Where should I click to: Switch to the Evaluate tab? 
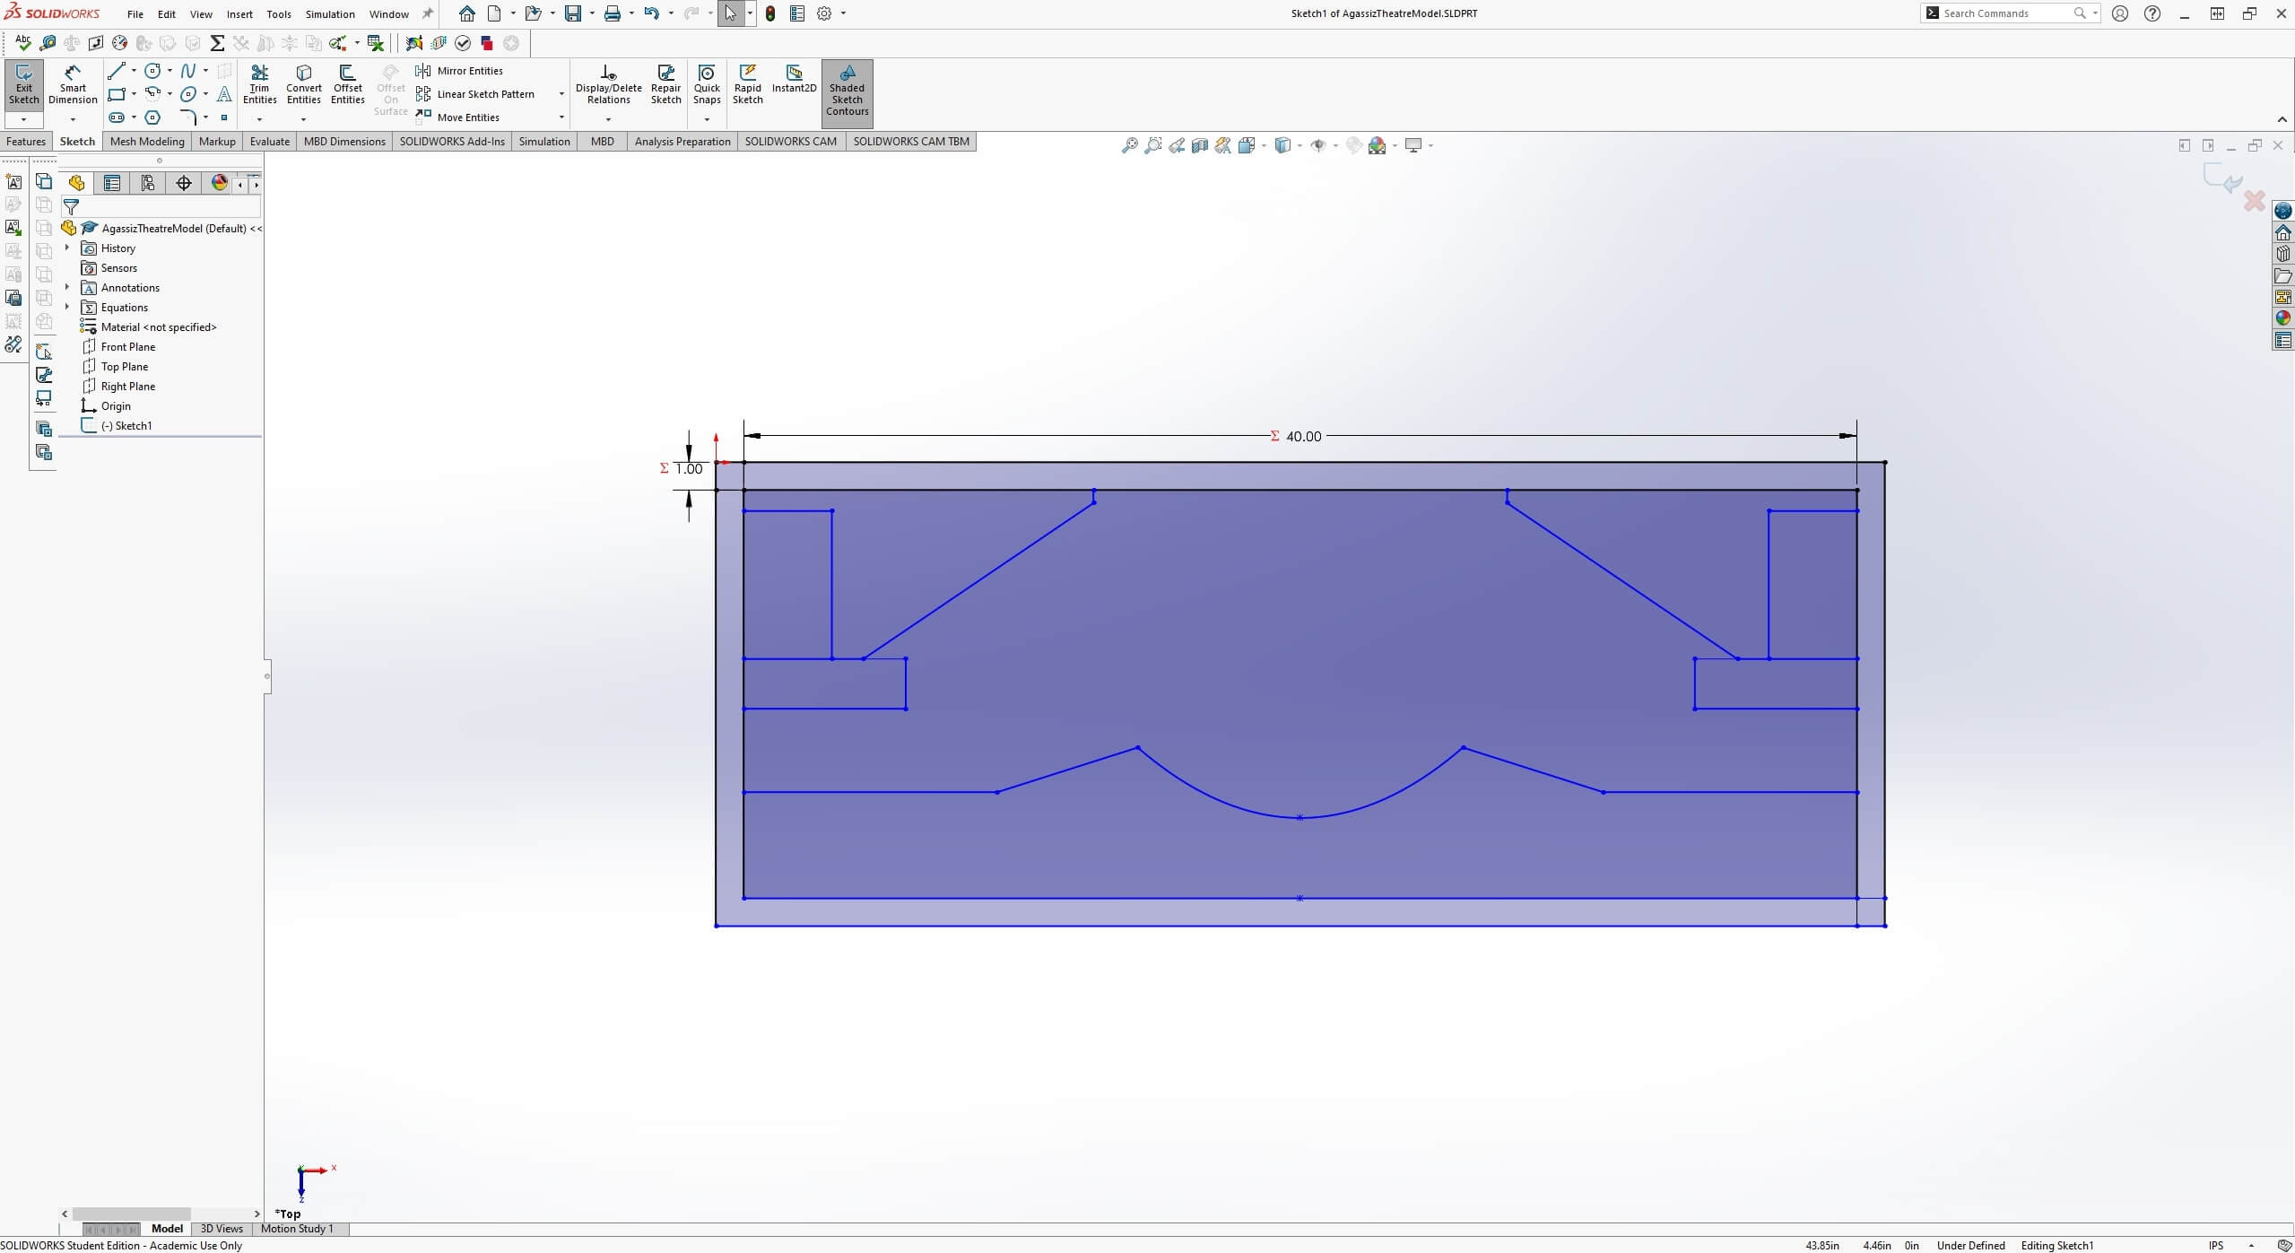click(x=270, y=141)
